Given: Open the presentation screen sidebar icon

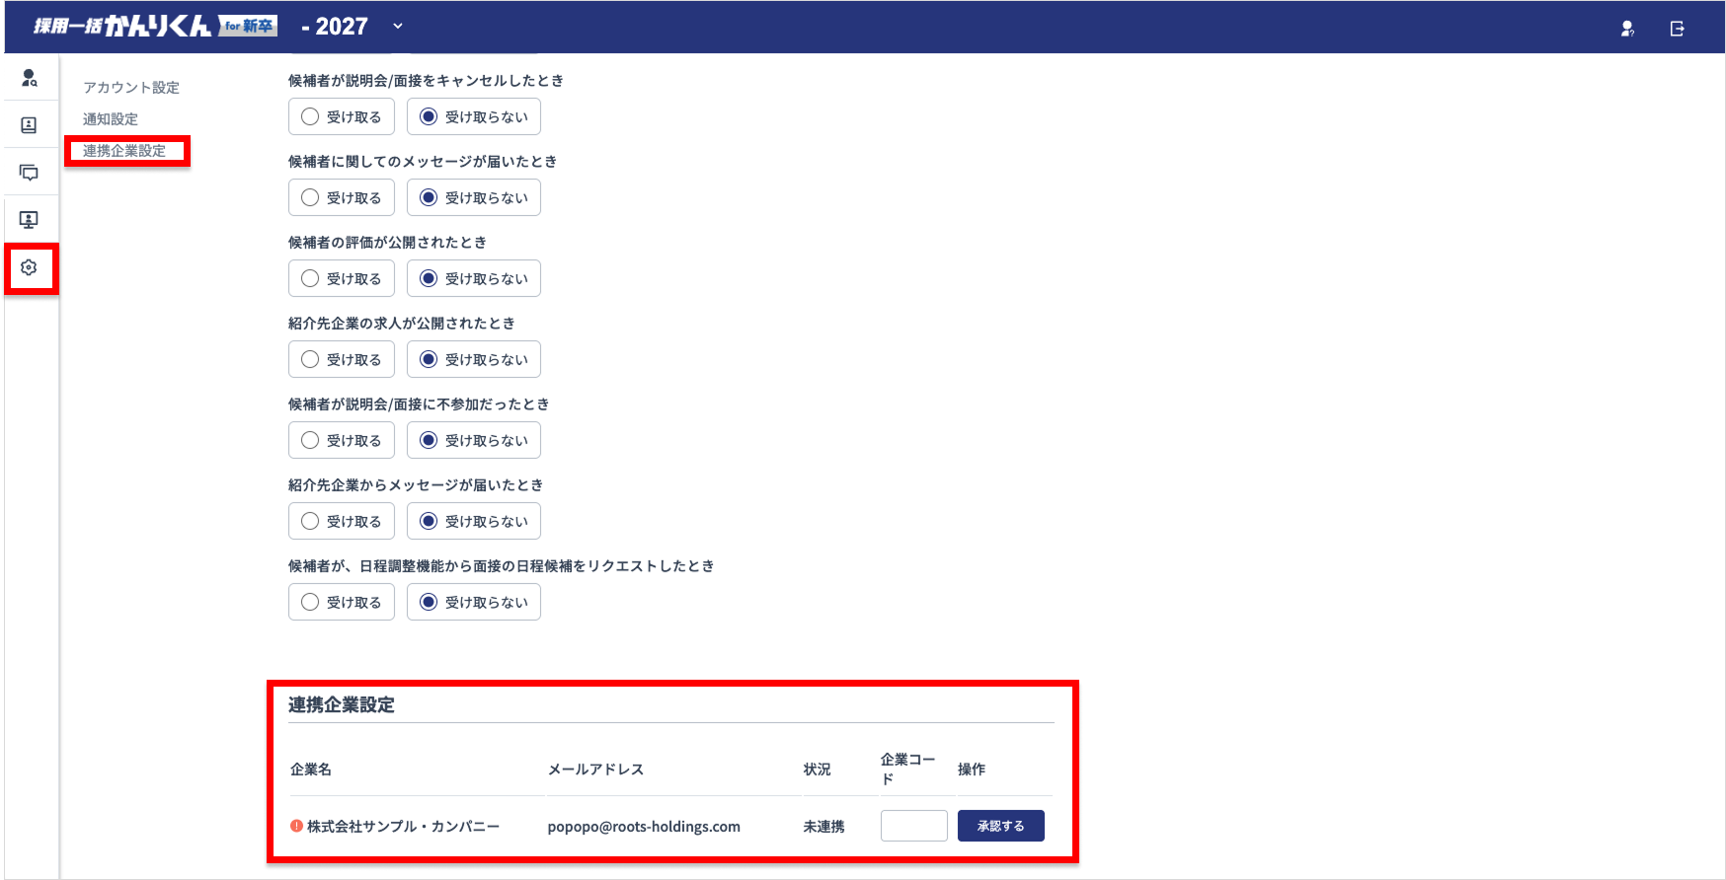Looking at the screenshot, I should point(30,220).
